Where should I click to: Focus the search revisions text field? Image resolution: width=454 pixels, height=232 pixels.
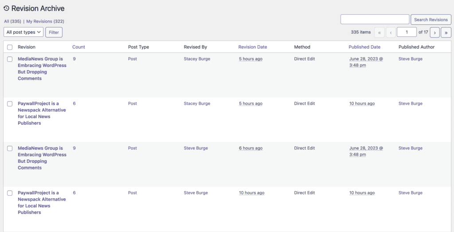(x=375, y=20)
